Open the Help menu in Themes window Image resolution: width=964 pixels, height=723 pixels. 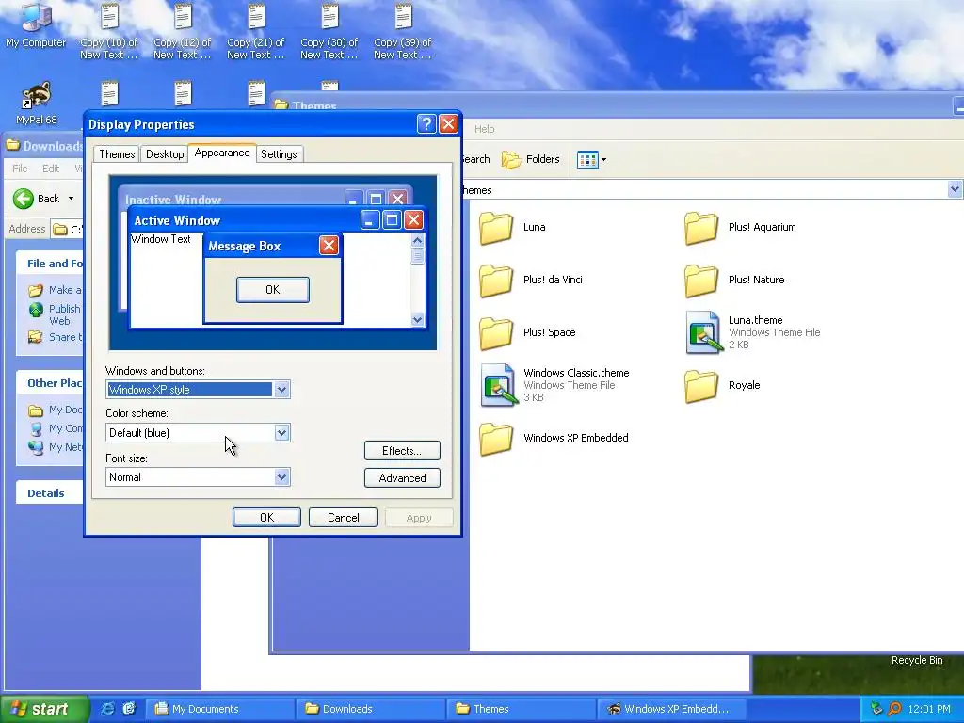tap(485, 129)
